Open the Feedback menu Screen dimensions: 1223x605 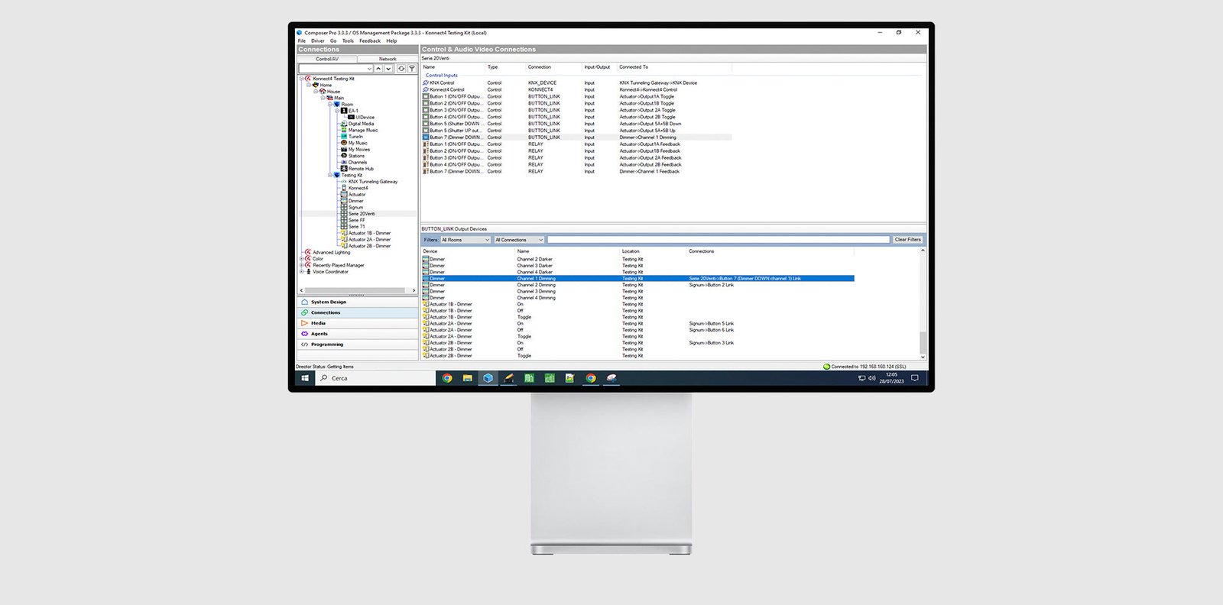[x=370, y=41]
